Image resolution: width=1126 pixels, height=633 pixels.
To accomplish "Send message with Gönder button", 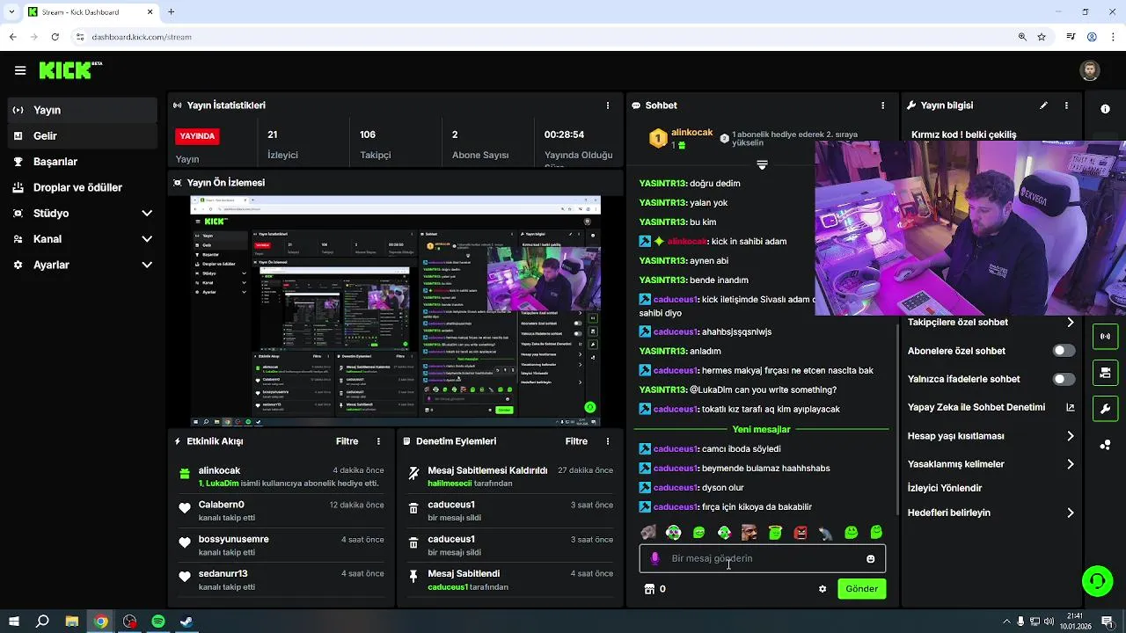I will pyautogui.click(x=861, y=589).
